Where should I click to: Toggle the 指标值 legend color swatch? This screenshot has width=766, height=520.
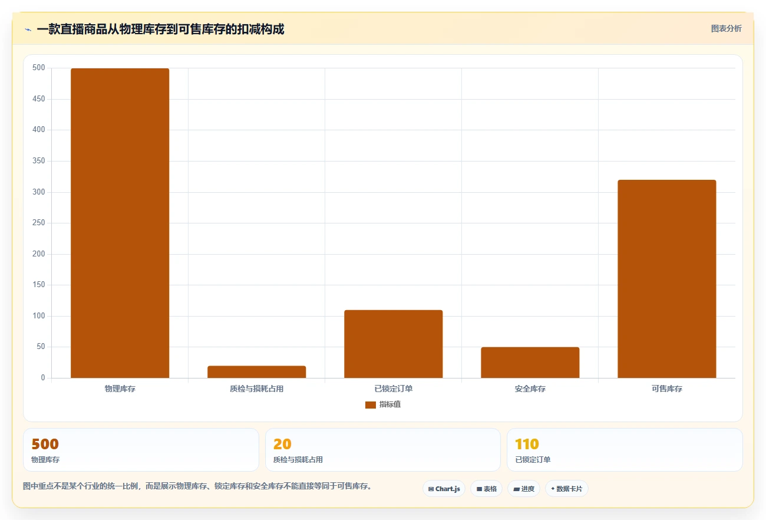click(371, 404)
